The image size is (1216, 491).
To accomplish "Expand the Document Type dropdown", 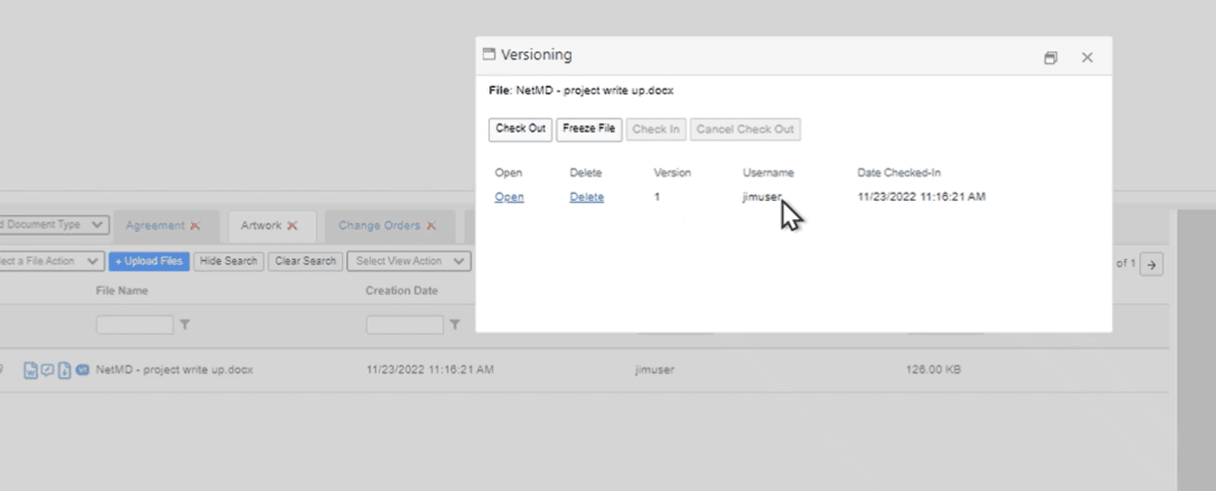I will click(54, 225).
